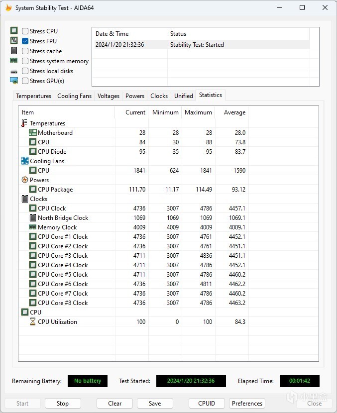Click the North Bridge Clock icon

[33, 217]
